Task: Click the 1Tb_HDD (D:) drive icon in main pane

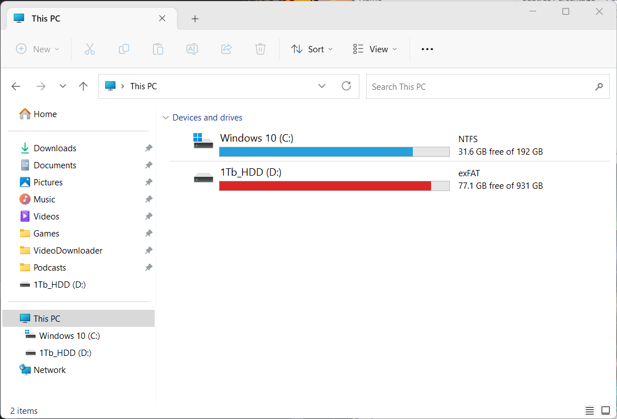Action: point(204,178)
